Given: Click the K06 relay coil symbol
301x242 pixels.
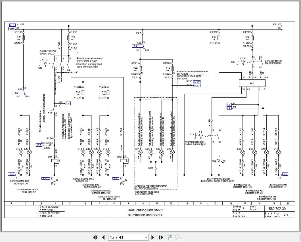Looking at the screenshot, I should 54,161.
